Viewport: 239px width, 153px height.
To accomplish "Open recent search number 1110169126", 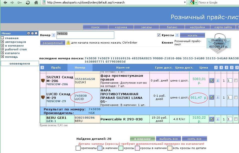I will click(120, 58).
